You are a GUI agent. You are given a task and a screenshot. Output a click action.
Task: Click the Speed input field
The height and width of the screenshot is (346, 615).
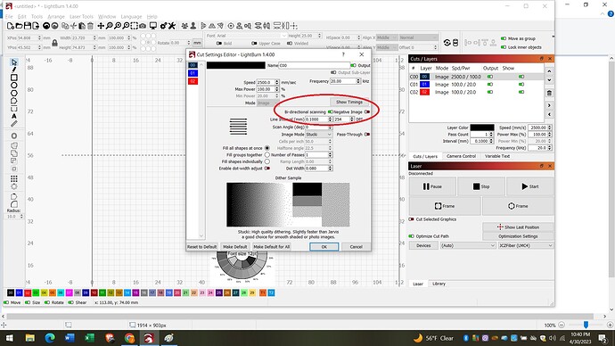pyautogui.click(x=266, y=82)
